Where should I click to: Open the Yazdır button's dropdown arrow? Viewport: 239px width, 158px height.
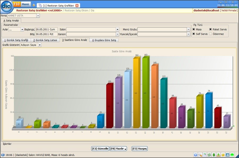[125, 149]
